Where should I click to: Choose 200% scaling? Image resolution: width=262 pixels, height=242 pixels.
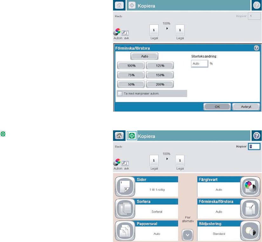pos(160,84)
